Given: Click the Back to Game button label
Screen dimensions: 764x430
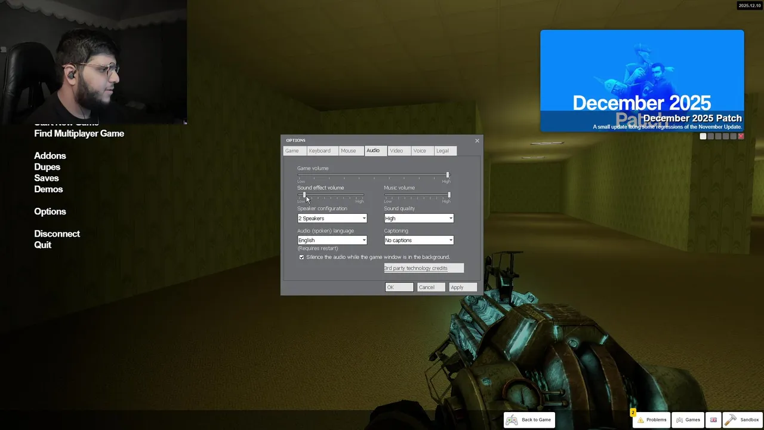Looking at the screenshot, I should 537,420.
